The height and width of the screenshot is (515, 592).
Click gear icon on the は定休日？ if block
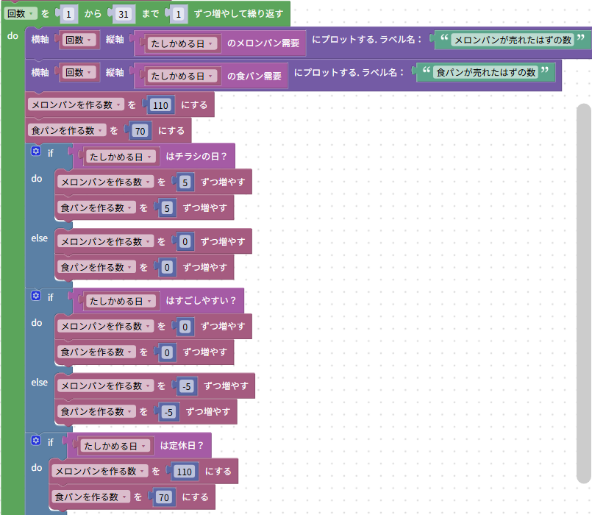click(35, 441)
